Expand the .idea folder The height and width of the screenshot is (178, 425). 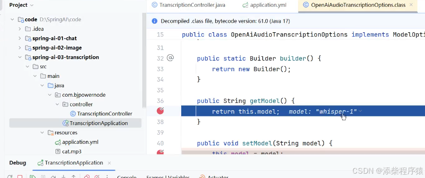click(x=20, y=29)
